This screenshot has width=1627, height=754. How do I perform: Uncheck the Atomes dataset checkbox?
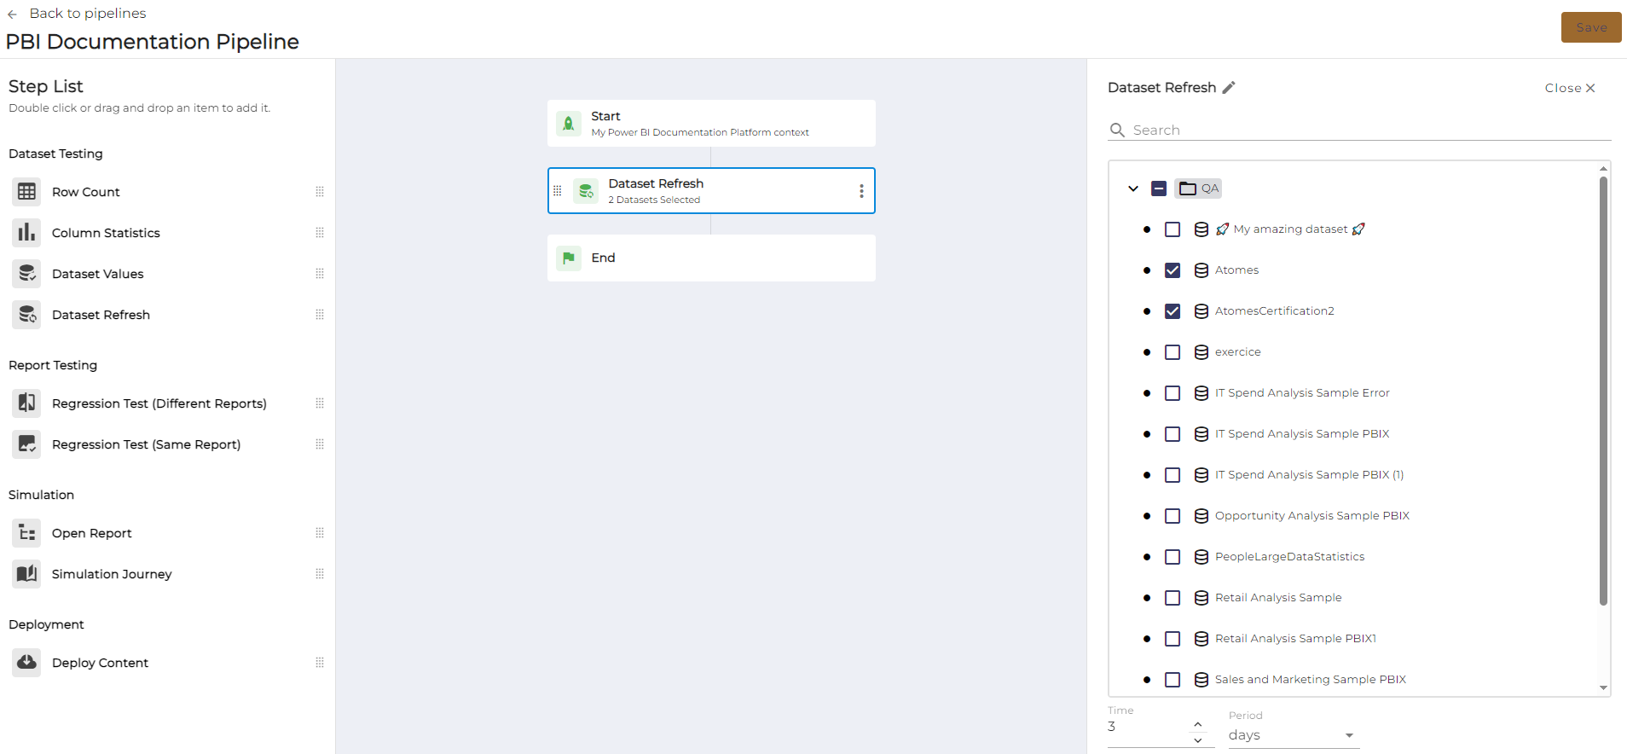1172,270
